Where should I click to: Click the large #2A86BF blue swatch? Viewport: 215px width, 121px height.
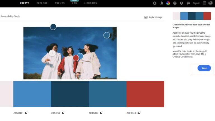coord(32,94)
